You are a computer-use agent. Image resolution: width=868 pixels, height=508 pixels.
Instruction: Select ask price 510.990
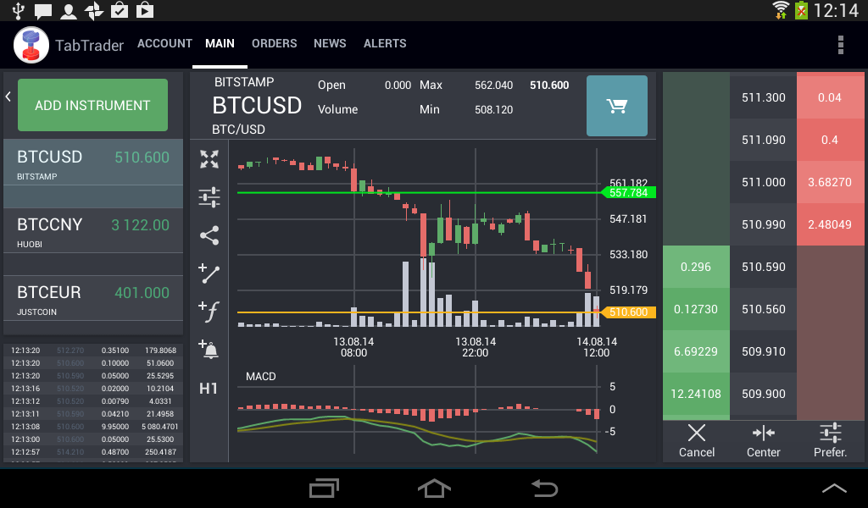tap(764, 224)
